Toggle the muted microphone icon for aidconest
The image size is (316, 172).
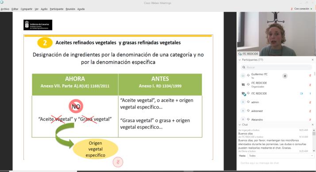coord(310,111)
